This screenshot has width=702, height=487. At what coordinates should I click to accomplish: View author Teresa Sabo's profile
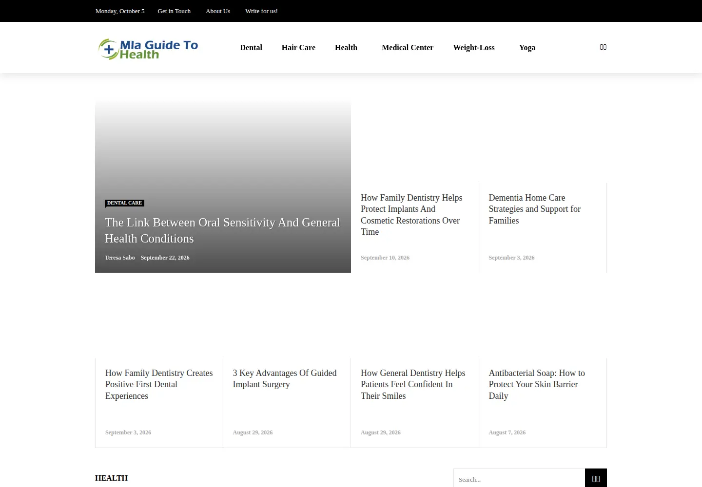point(120,258)
